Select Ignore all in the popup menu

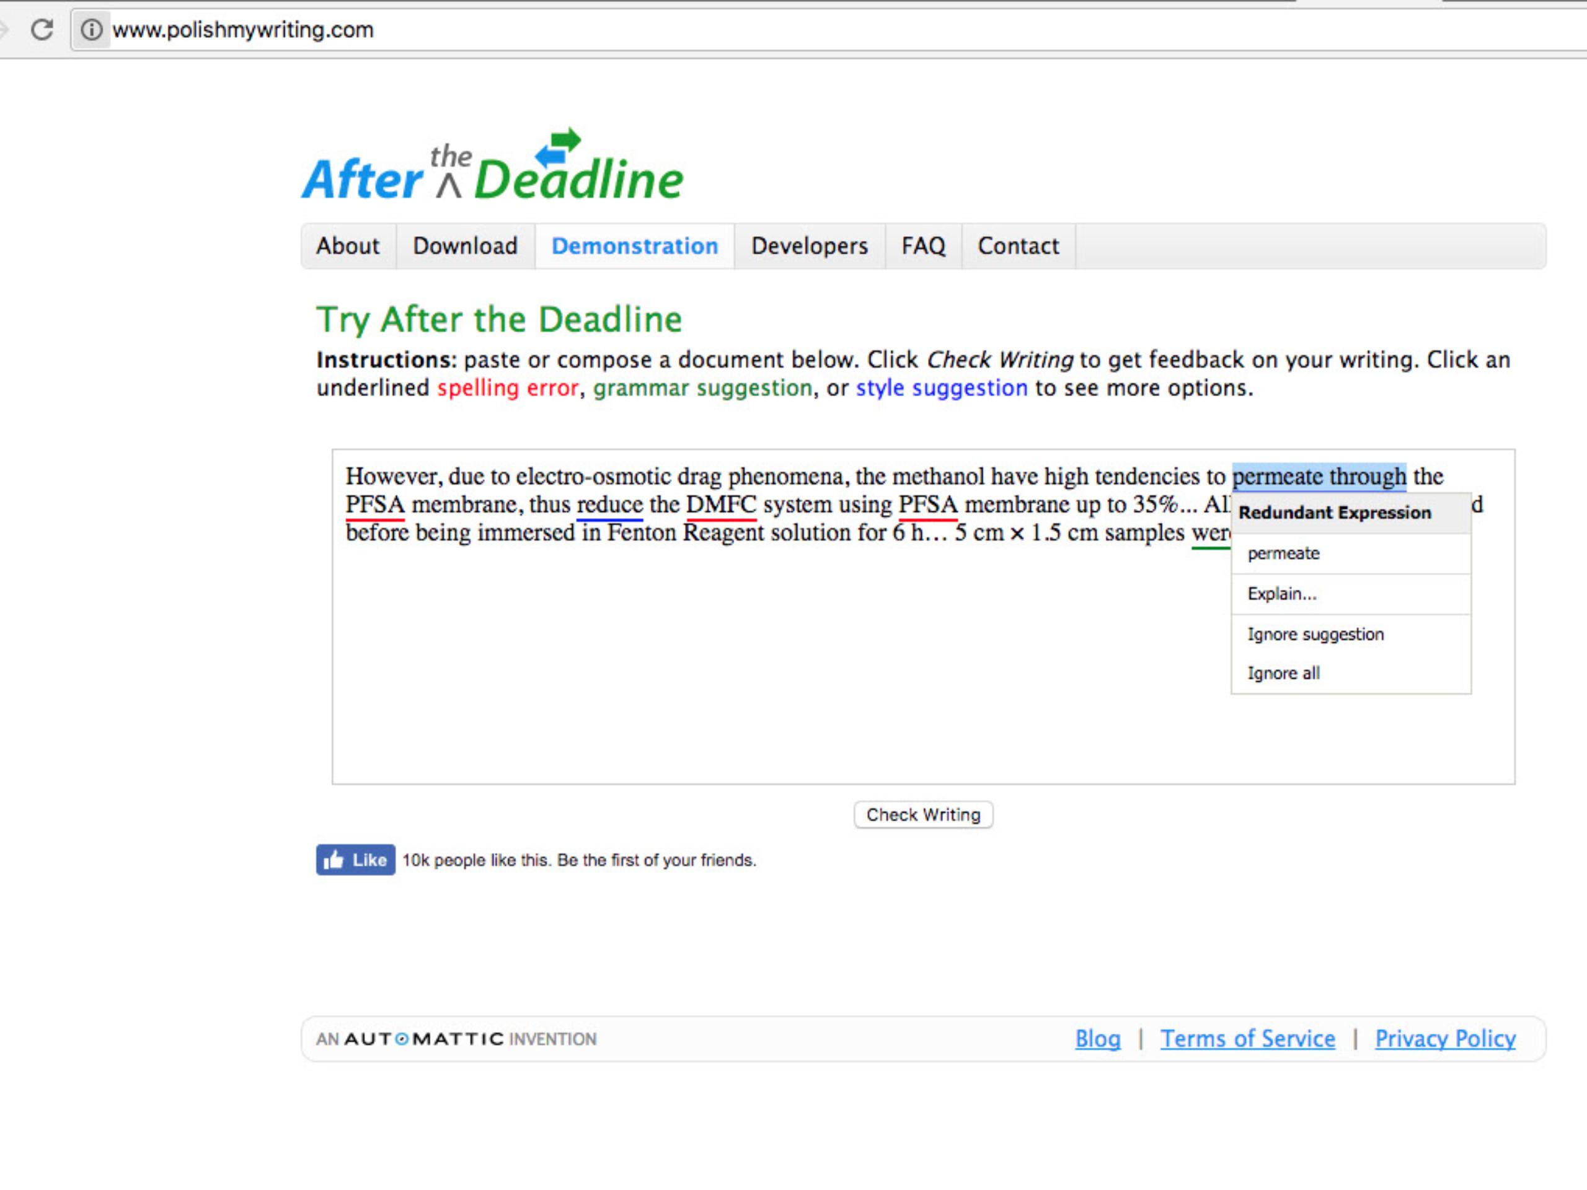click(x=1283, y=673)
